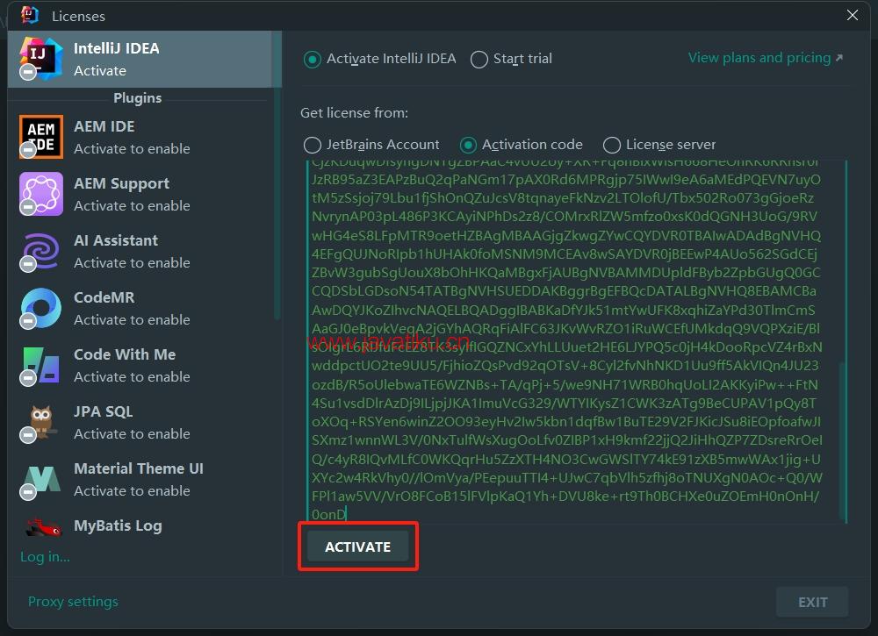Click the Plugins section header

137,98
